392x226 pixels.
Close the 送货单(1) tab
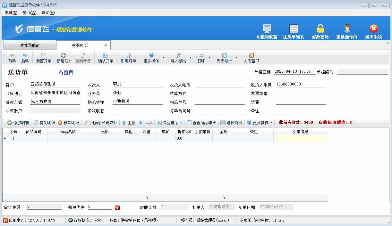(x=106, y=45)
